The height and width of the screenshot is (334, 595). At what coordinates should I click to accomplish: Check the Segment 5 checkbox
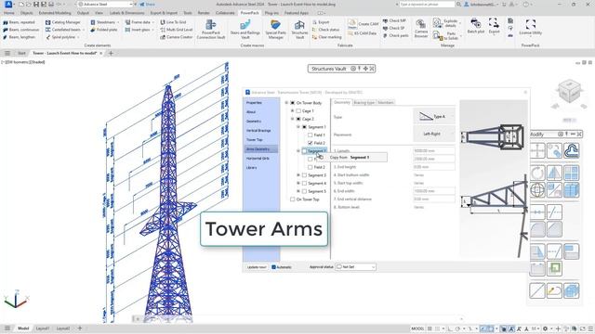pos(304,191)
